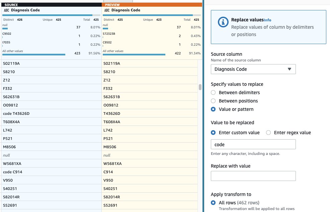Click the data grid vertical scrollbar thumb

(x=200, y=87)
